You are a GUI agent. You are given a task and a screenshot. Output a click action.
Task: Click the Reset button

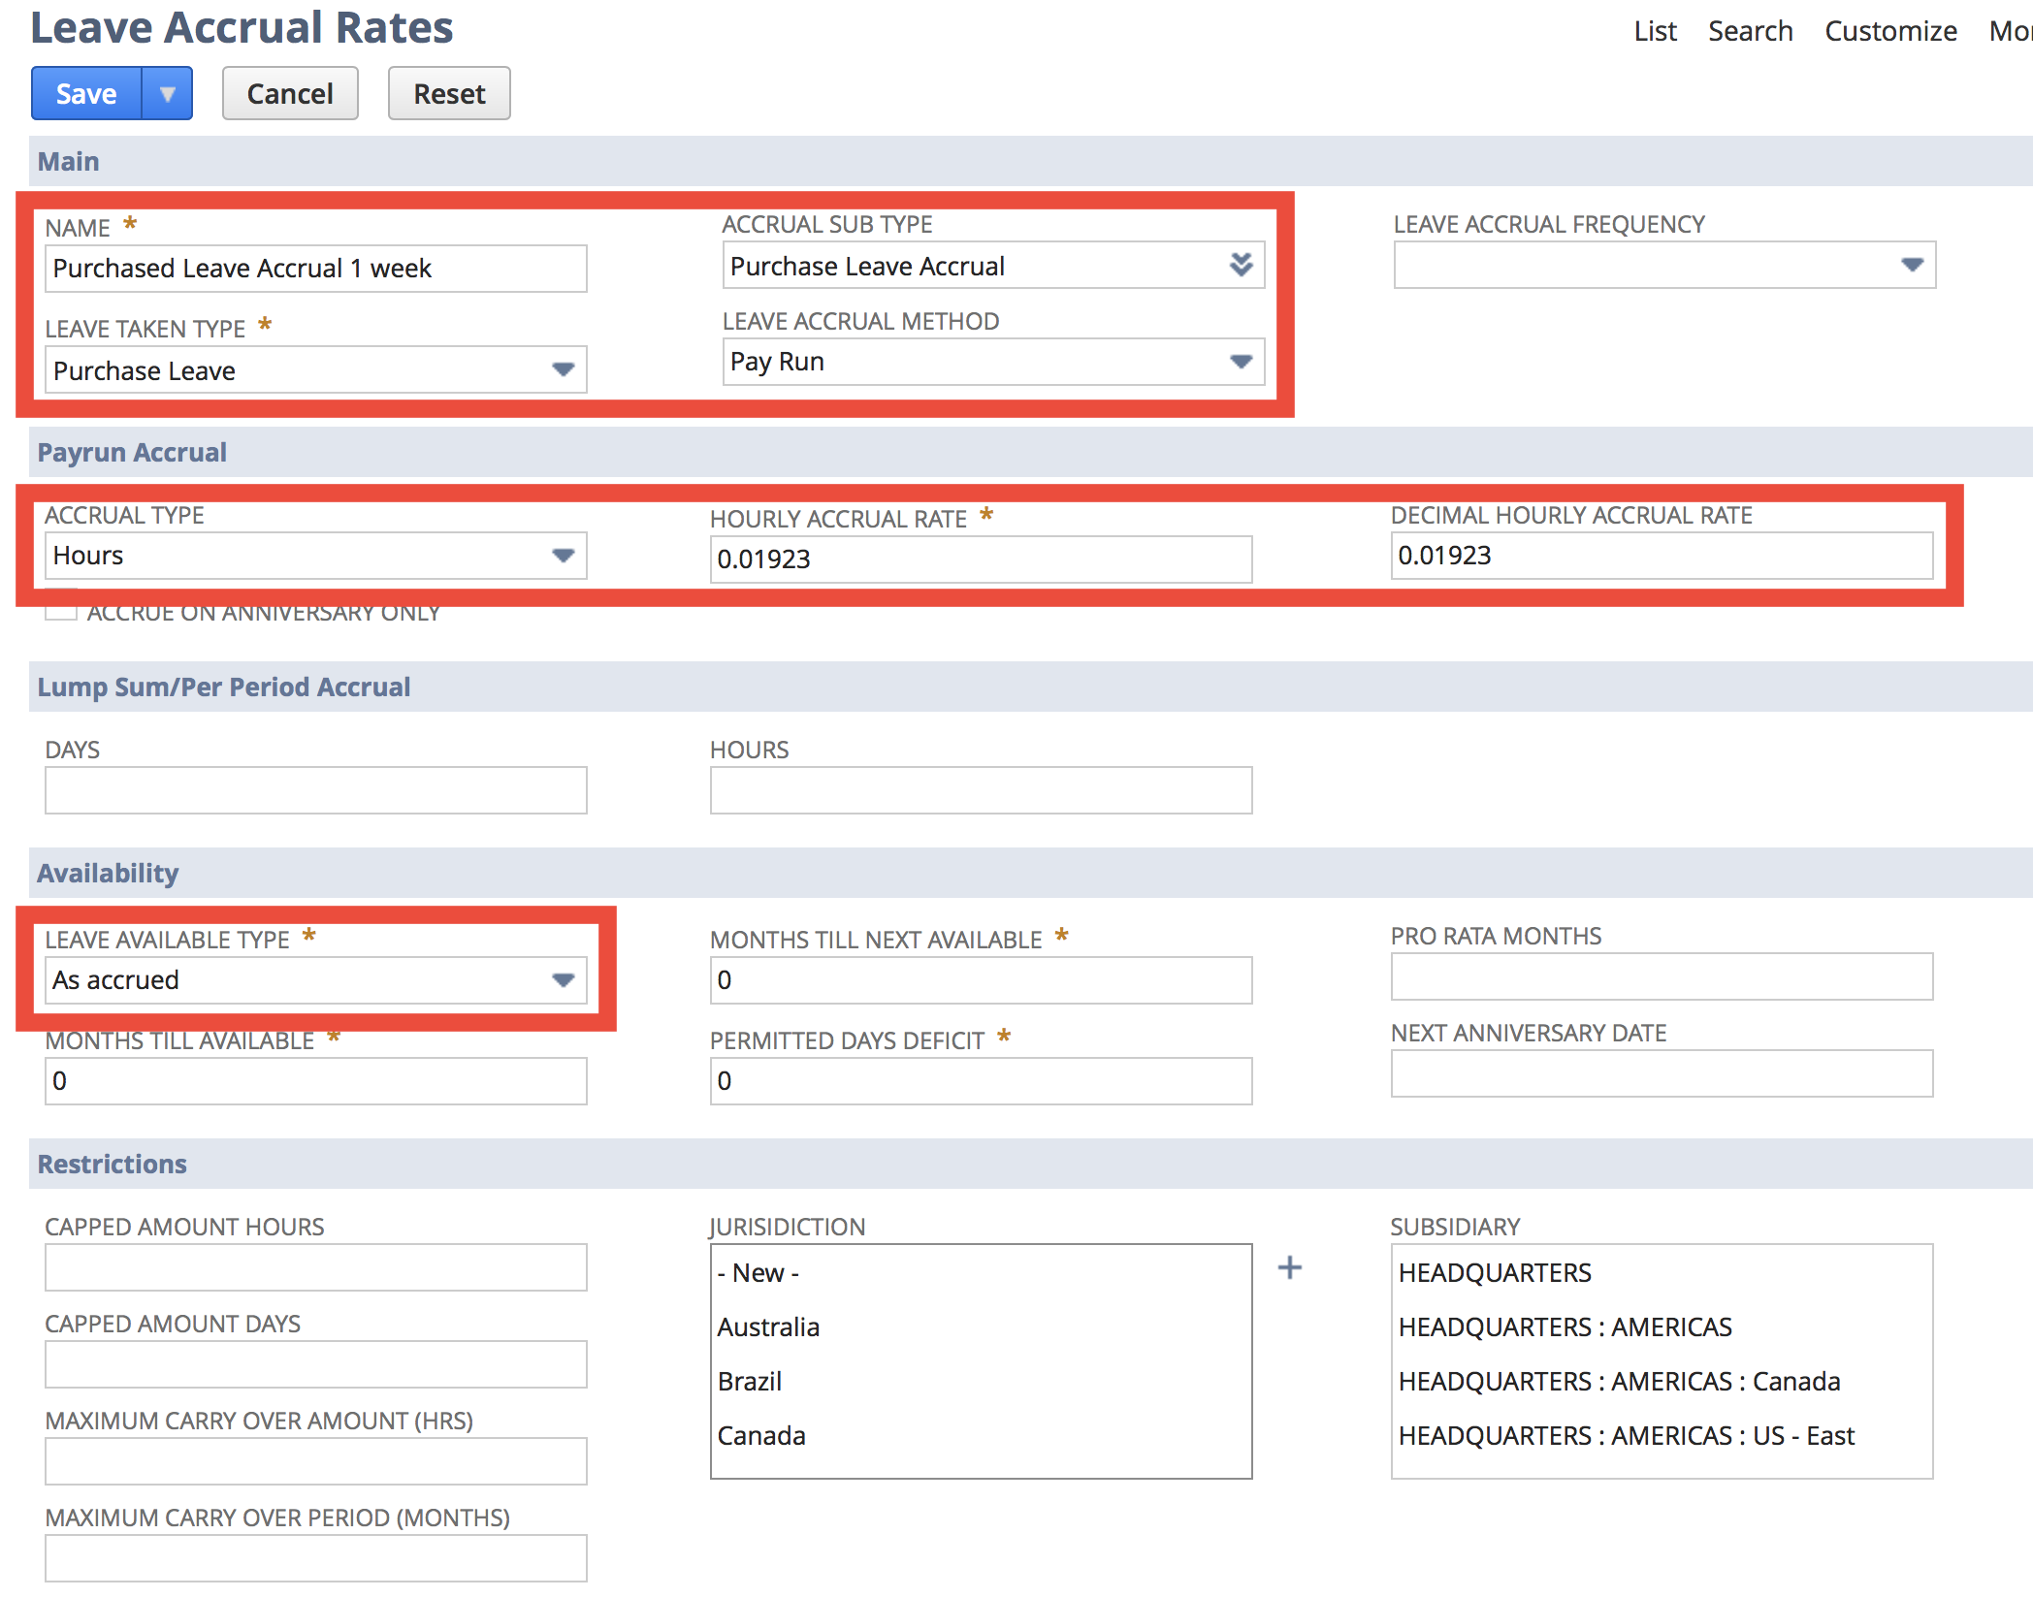[x=448, y=93]
